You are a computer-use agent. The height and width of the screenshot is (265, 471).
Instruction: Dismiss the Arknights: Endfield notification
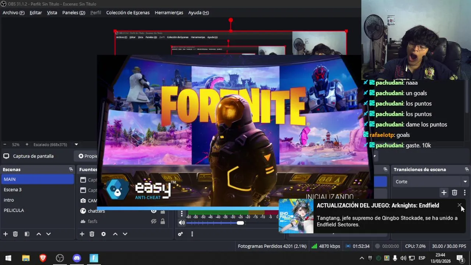coord(460,205)
